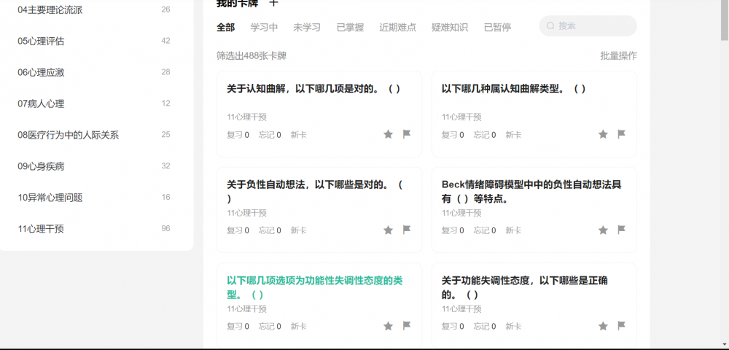View the 已暂停 tab
Viewport: 729px width, 350px height.
(x=497, y=28)
